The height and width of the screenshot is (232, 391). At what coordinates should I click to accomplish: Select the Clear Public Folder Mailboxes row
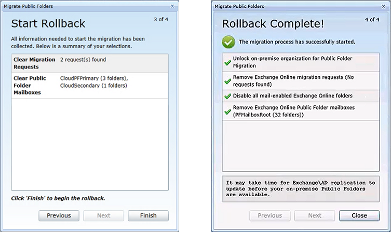tap(90, 85)
